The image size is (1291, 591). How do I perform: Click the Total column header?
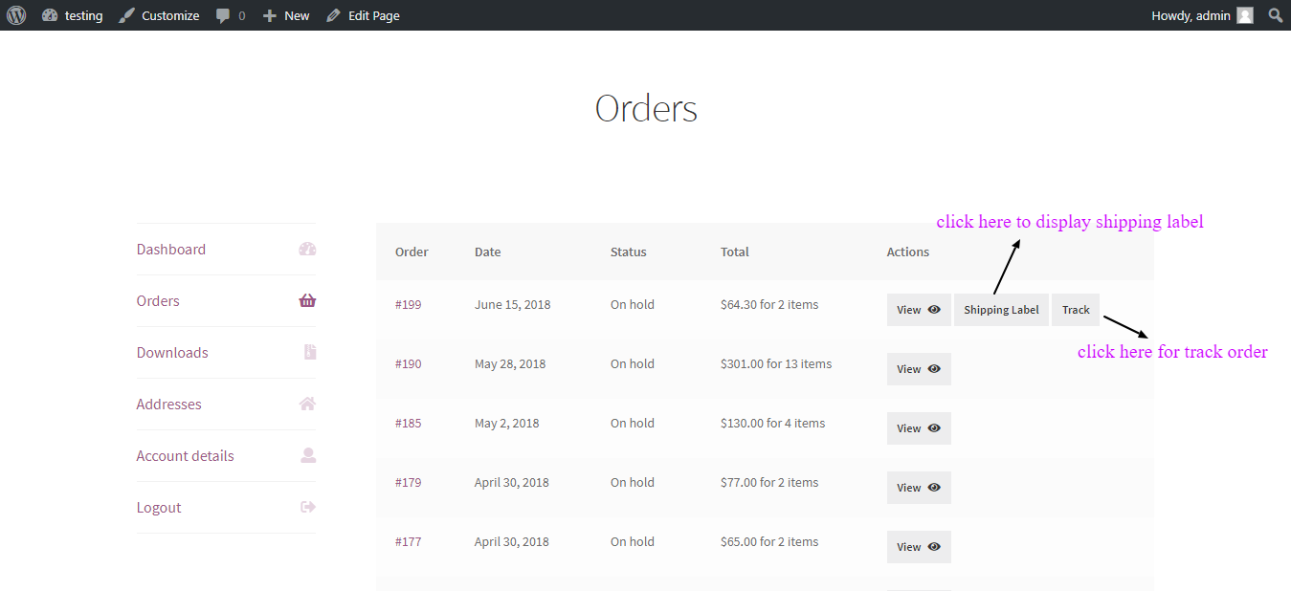click(x=735, y=252)
